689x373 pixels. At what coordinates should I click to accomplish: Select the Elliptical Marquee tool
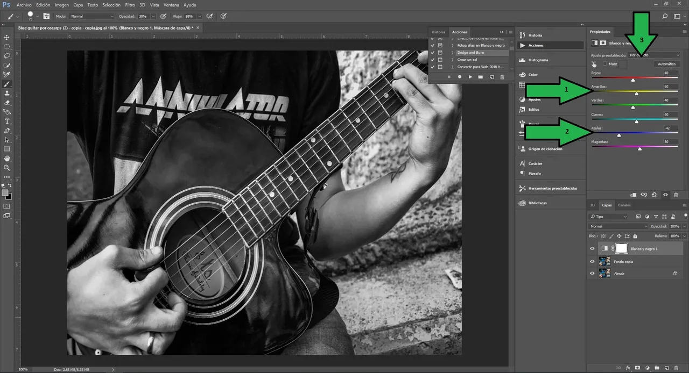pos(7,47)
